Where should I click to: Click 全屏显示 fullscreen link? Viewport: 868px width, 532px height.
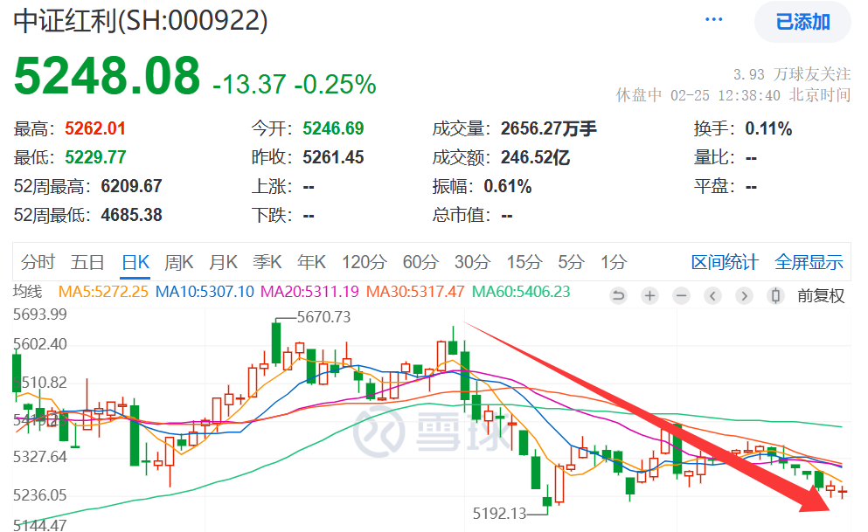809,261
